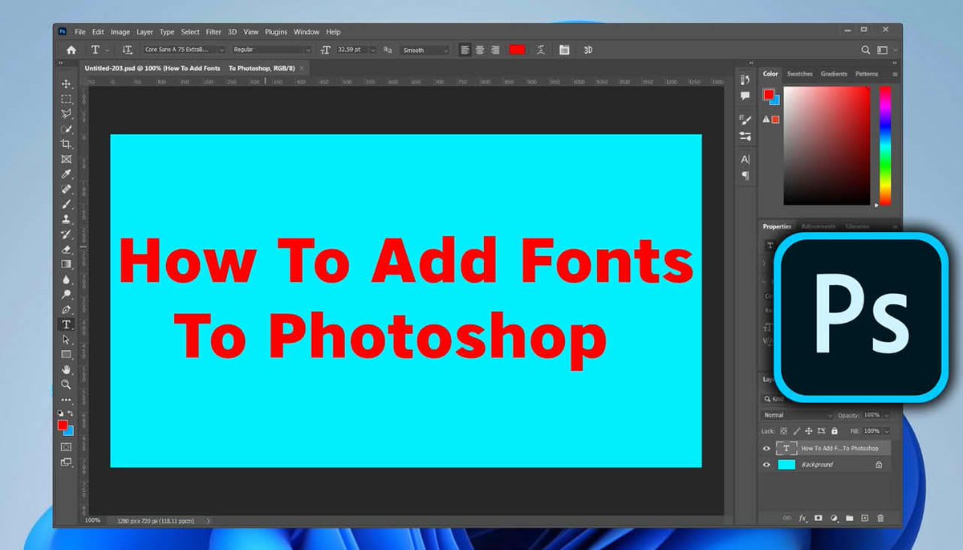Select the Zoom tool
The width and height of the screenshot is (963, 550).
[66, 385]
